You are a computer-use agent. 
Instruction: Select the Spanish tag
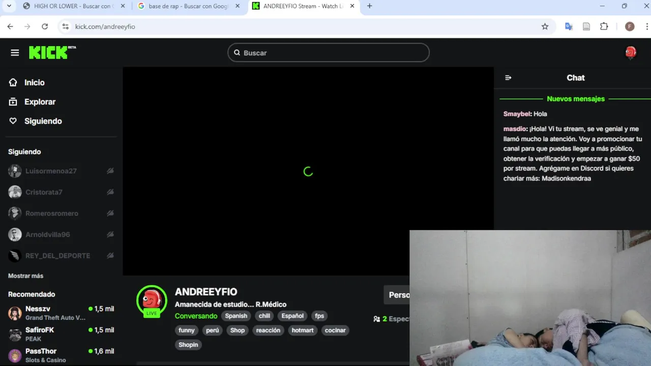pos(236,316)
